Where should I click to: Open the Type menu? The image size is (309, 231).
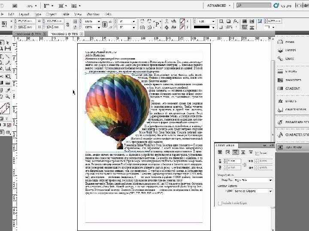coord(38,14)
